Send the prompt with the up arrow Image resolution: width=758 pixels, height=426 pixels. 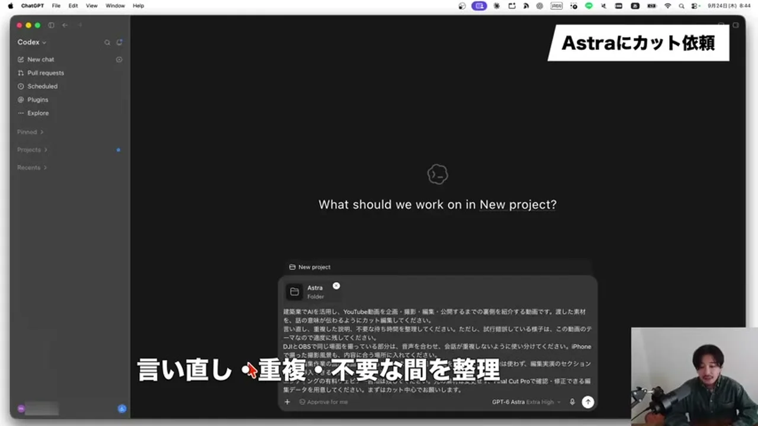pyautogui.click(x=587, y=402)
